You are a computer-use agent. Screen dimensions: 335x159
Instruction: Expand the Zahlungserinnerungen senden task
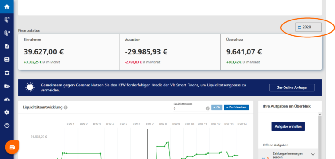tap(313, 154)
